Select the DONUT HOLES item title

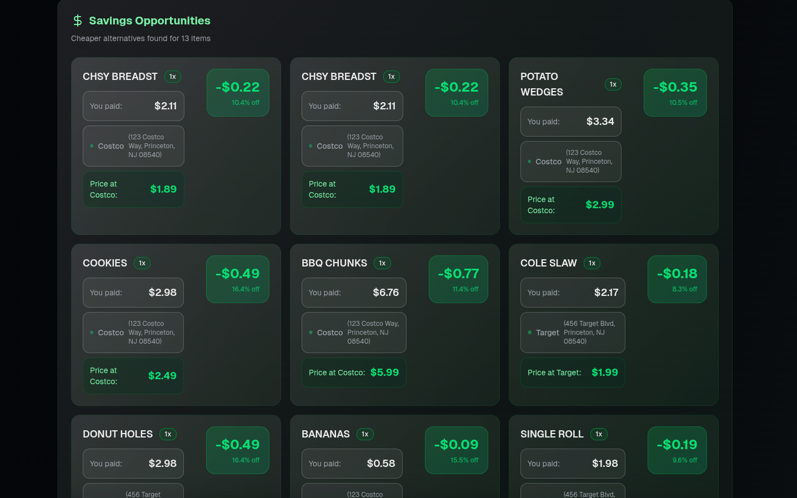coord(118,434)
